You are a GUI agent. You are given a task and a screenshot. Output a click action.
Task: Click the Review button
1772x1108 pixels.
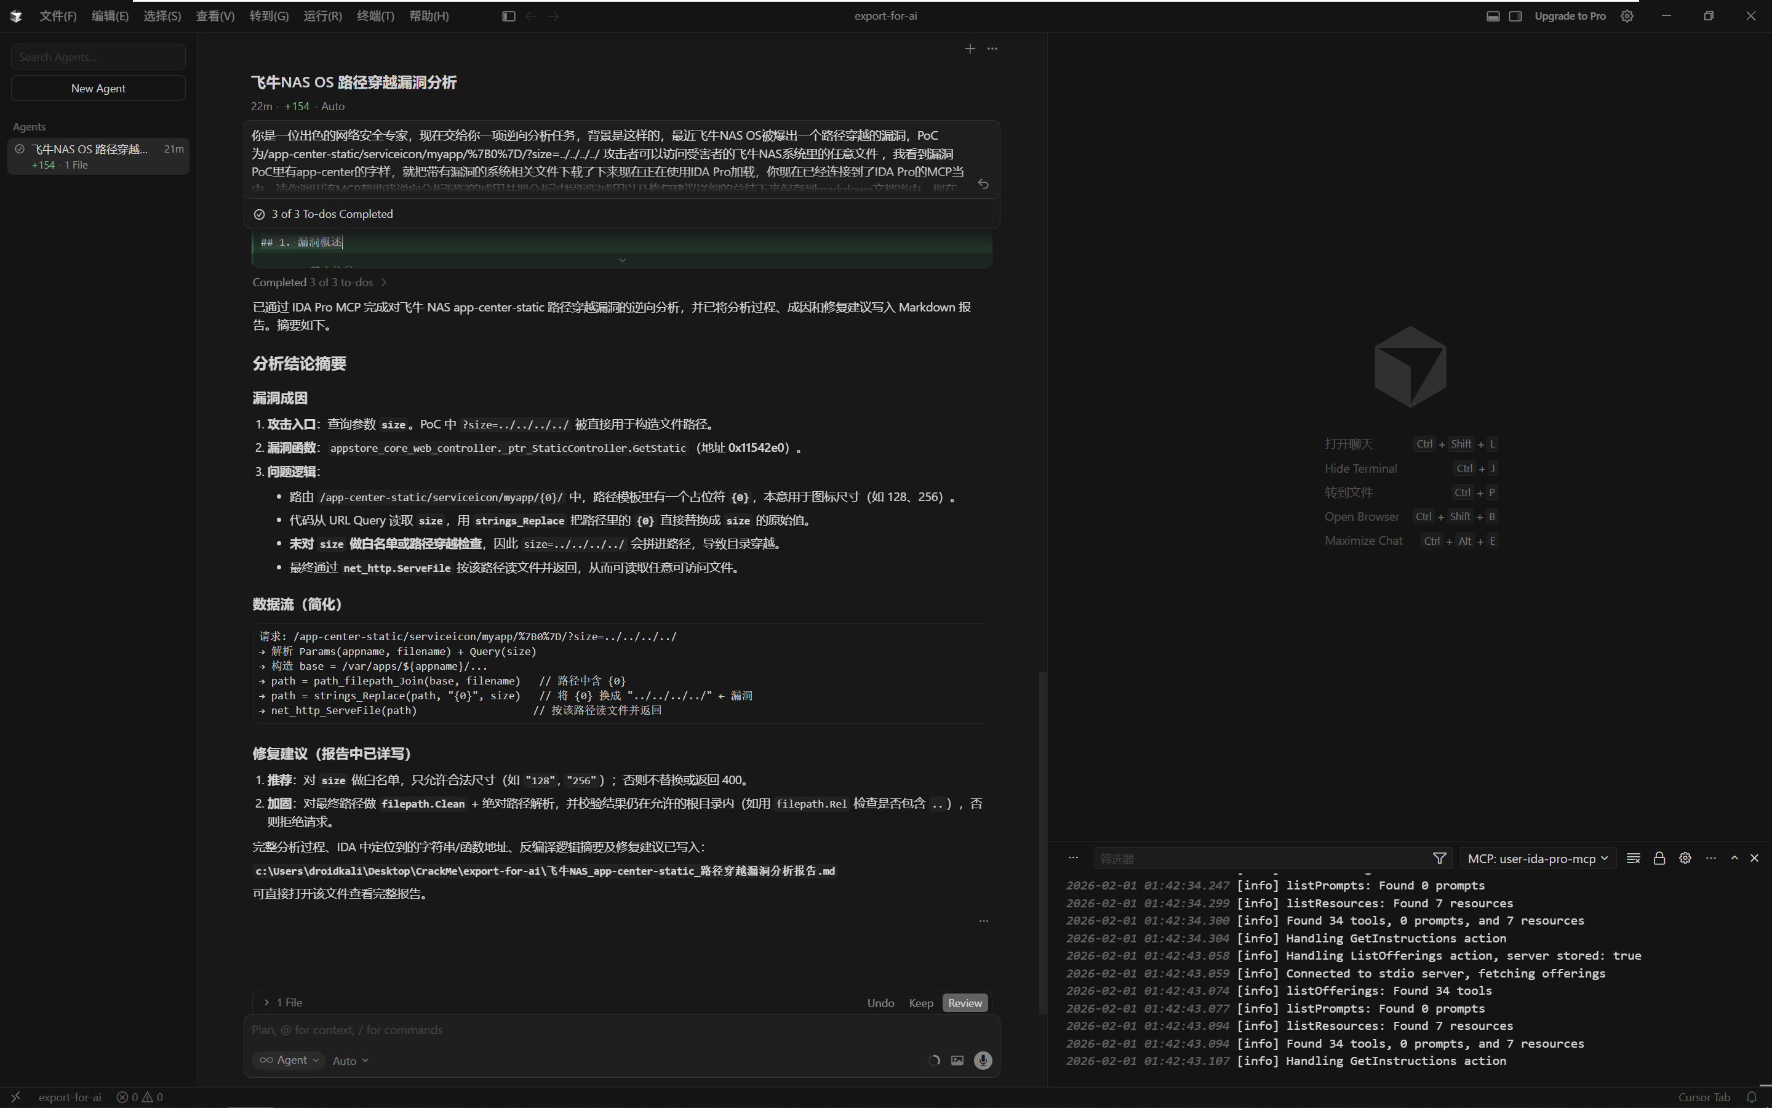[964, 1003]
